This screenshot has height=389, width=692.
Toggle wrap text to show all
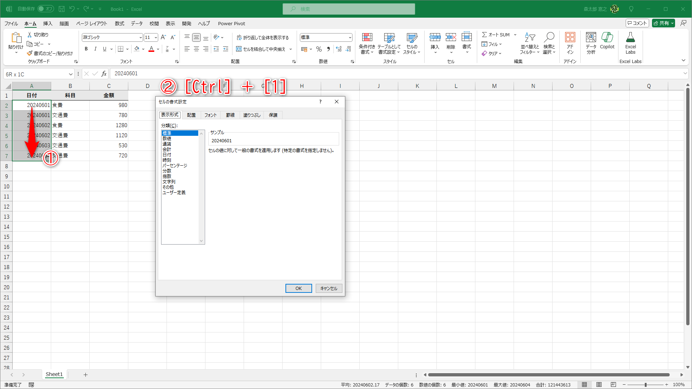coord(262,37)
